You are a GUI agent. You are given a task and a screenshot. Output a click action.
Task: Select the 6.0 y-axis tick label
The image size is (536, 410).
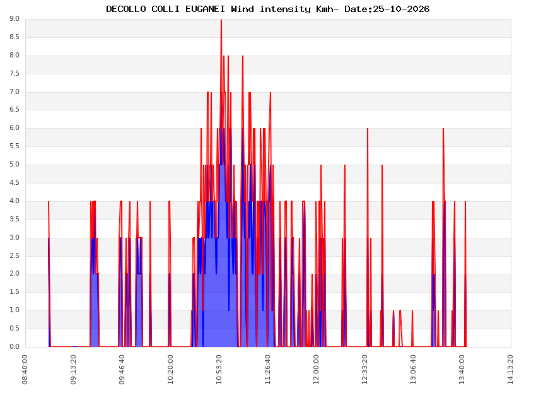tap(15, 128)
